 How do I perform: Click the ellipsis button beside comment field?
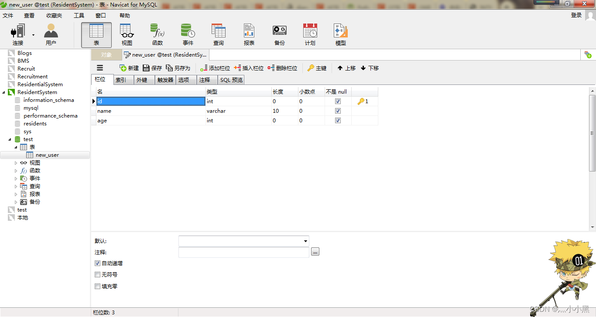[x=315, y=252]
